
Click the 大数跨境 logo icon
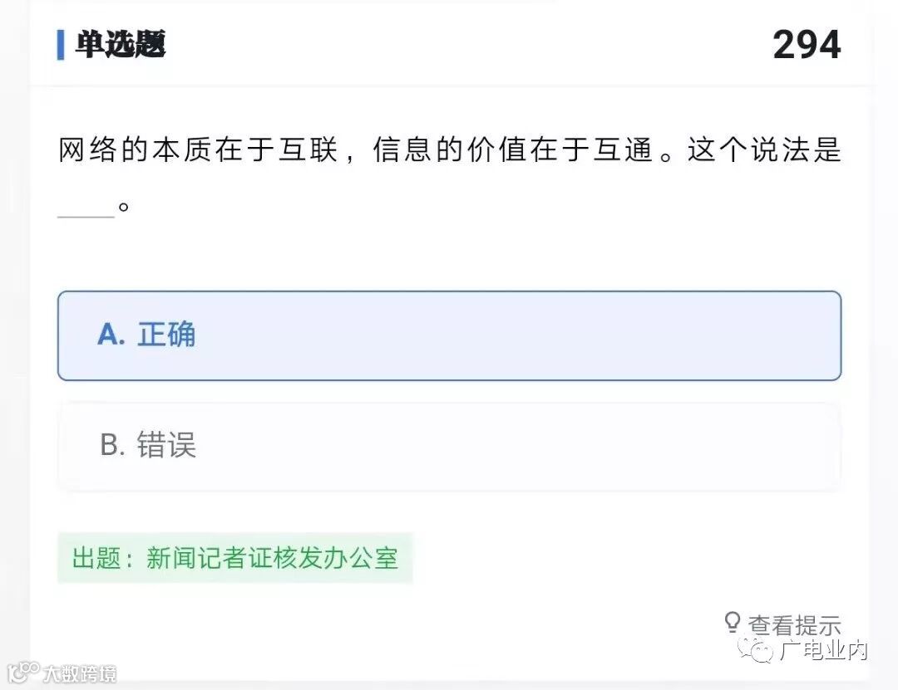point(23,672)
